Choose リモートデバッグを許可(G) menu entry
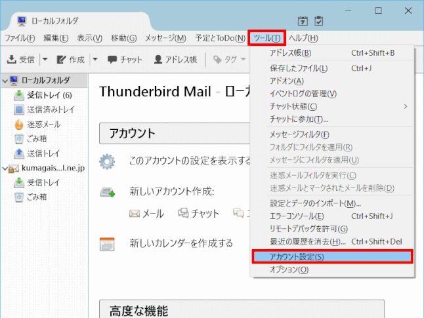This screenshot has height=318, width=424. [x=332, y=229]
